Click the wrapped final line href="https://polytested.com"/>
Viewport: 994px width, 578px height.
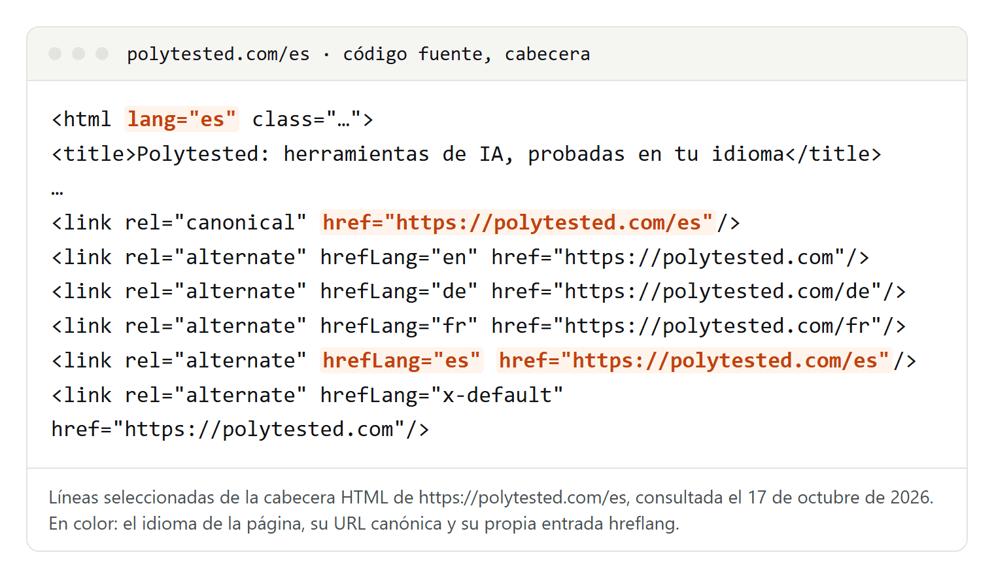pyautogui.click(x=240, y=429)
